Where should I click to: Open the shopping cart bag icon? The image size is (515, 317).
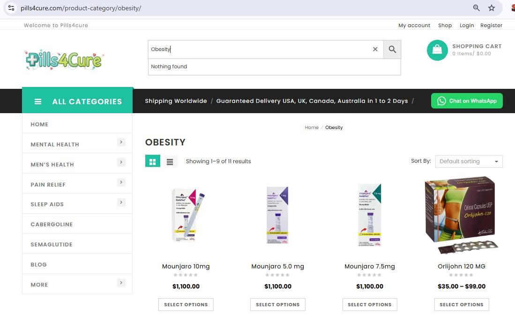coord(437,50)
